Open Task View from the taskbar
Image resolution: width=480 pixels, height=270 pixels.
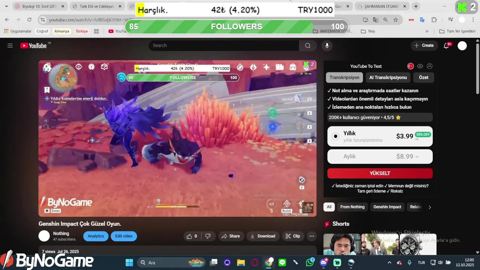(213, 262)
